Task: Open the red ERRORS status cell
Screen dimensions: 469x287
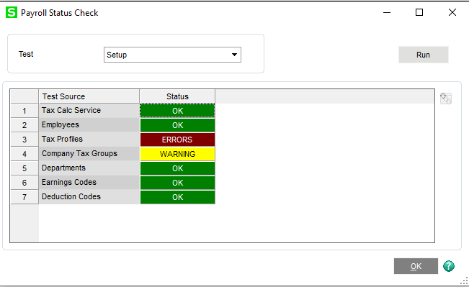Action: 178,140
